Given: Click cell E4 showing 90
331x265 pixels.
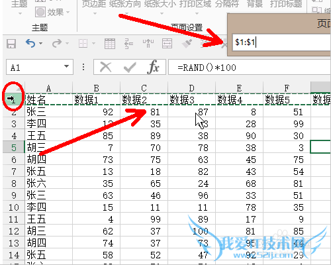Looking at the screenshot, I should pos(239,135).
